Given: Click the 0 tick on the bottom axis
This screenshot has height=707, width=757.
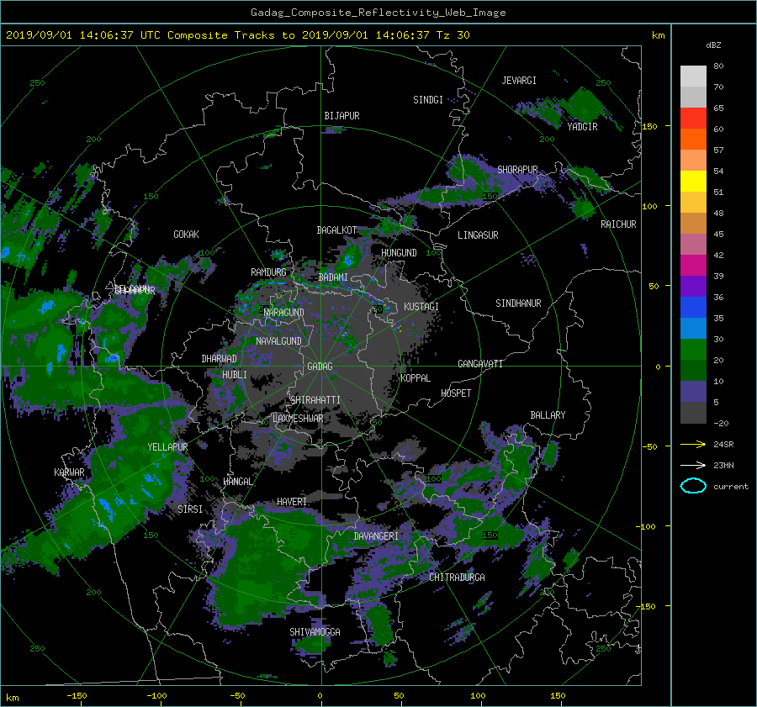Looking at the screenshot, I should pos(320,696).
